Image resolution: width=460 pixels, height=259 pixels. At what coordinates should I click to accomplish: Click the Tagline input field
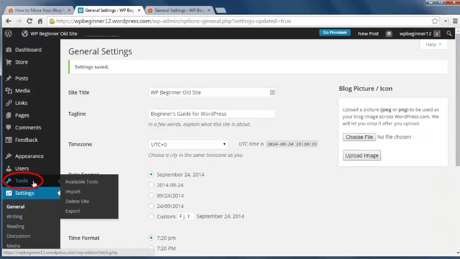(212, 114)
